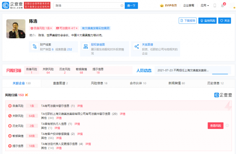Switch to 历史信息 12 tab

coord(215,83)
